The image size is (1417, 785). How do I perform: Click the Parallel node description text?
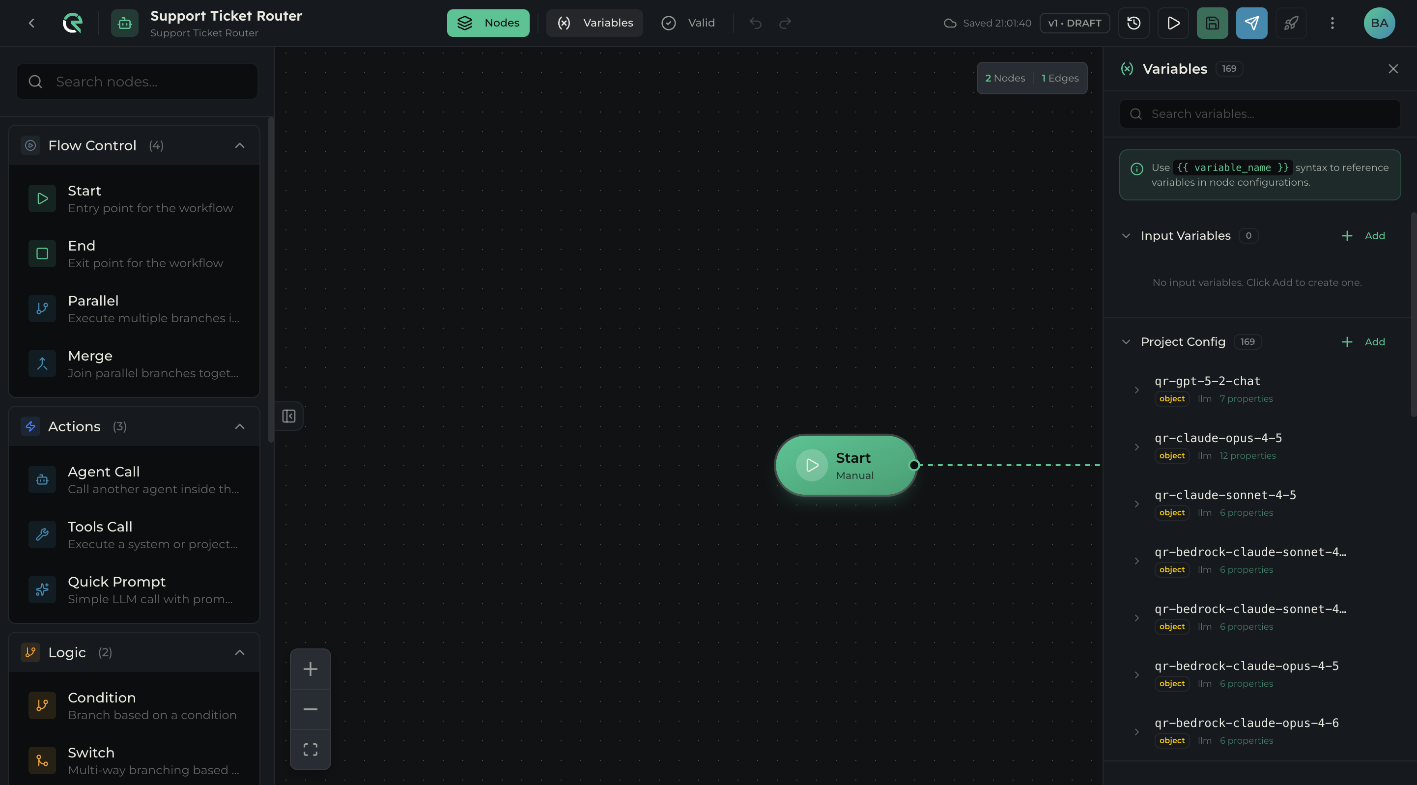coord(153,318)
